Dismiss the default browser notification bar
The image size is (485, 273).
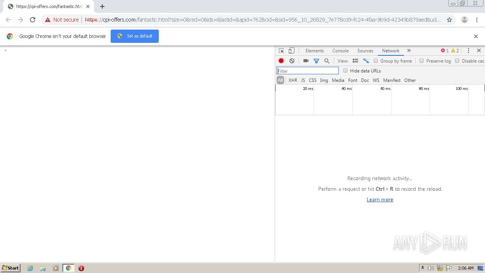point(476,36)
